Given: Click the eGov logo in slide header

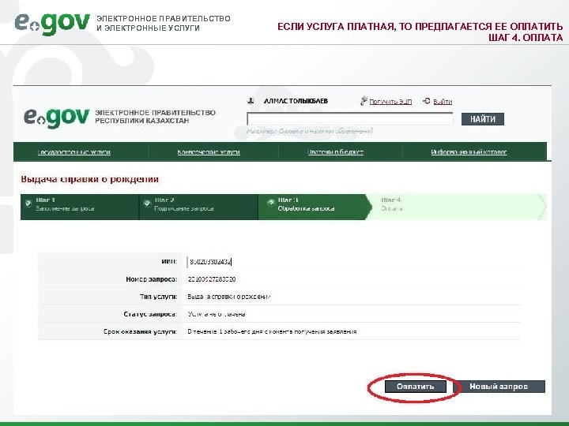Looking at the screenshot, I should [x=52, y=23].
